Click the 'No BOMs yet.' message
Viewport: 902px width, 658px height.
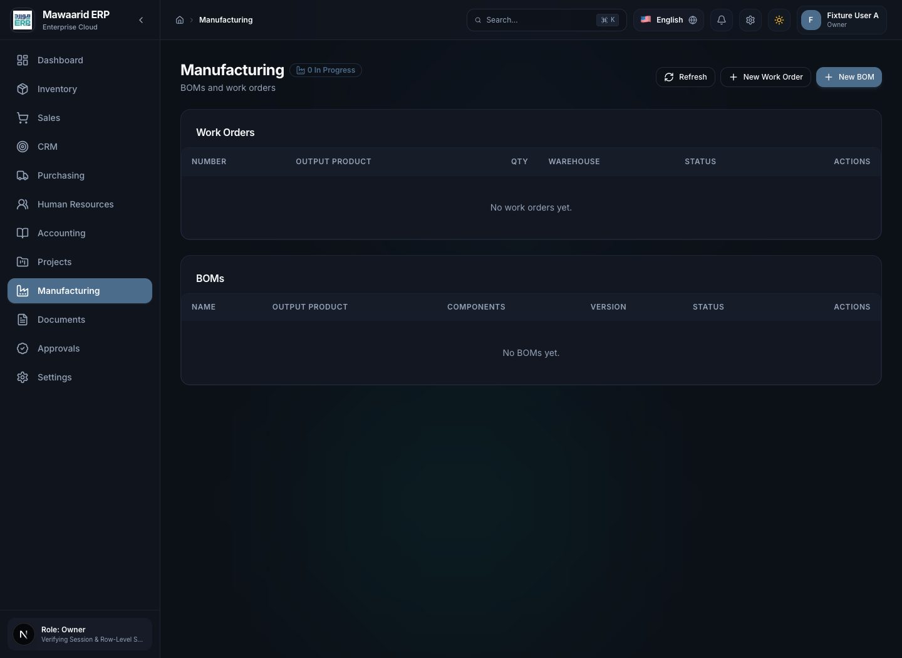[x=531, y=353]
